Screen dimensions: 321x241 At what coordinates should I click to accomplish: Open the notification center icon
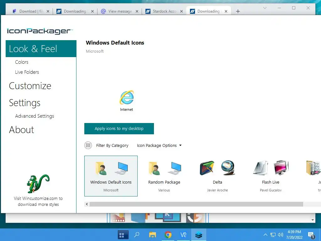pyautogui.click(x=311, y=235)
